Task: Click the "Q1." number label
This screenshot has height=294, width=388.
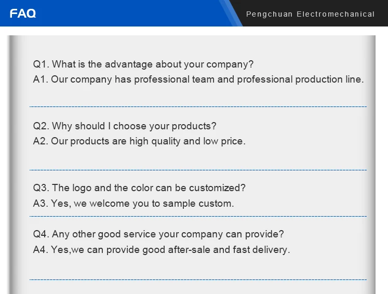Action: coord(41,64)
